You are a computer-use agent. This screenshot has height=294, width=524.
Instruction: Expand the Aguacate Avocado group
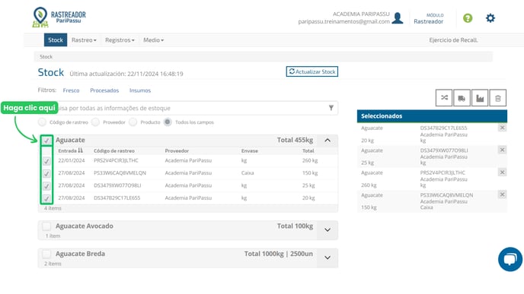tap(327, 230)
